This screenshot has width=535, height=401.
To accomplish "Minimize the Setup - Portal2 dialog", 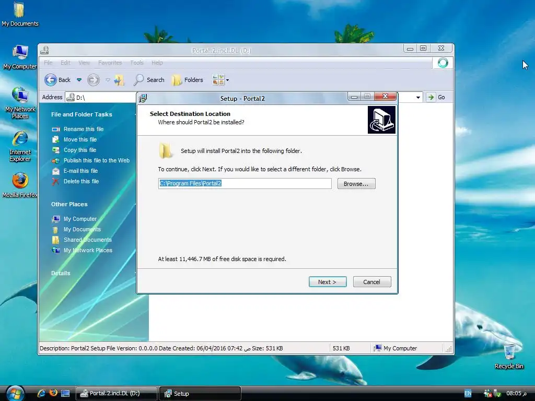I will 354,97.
